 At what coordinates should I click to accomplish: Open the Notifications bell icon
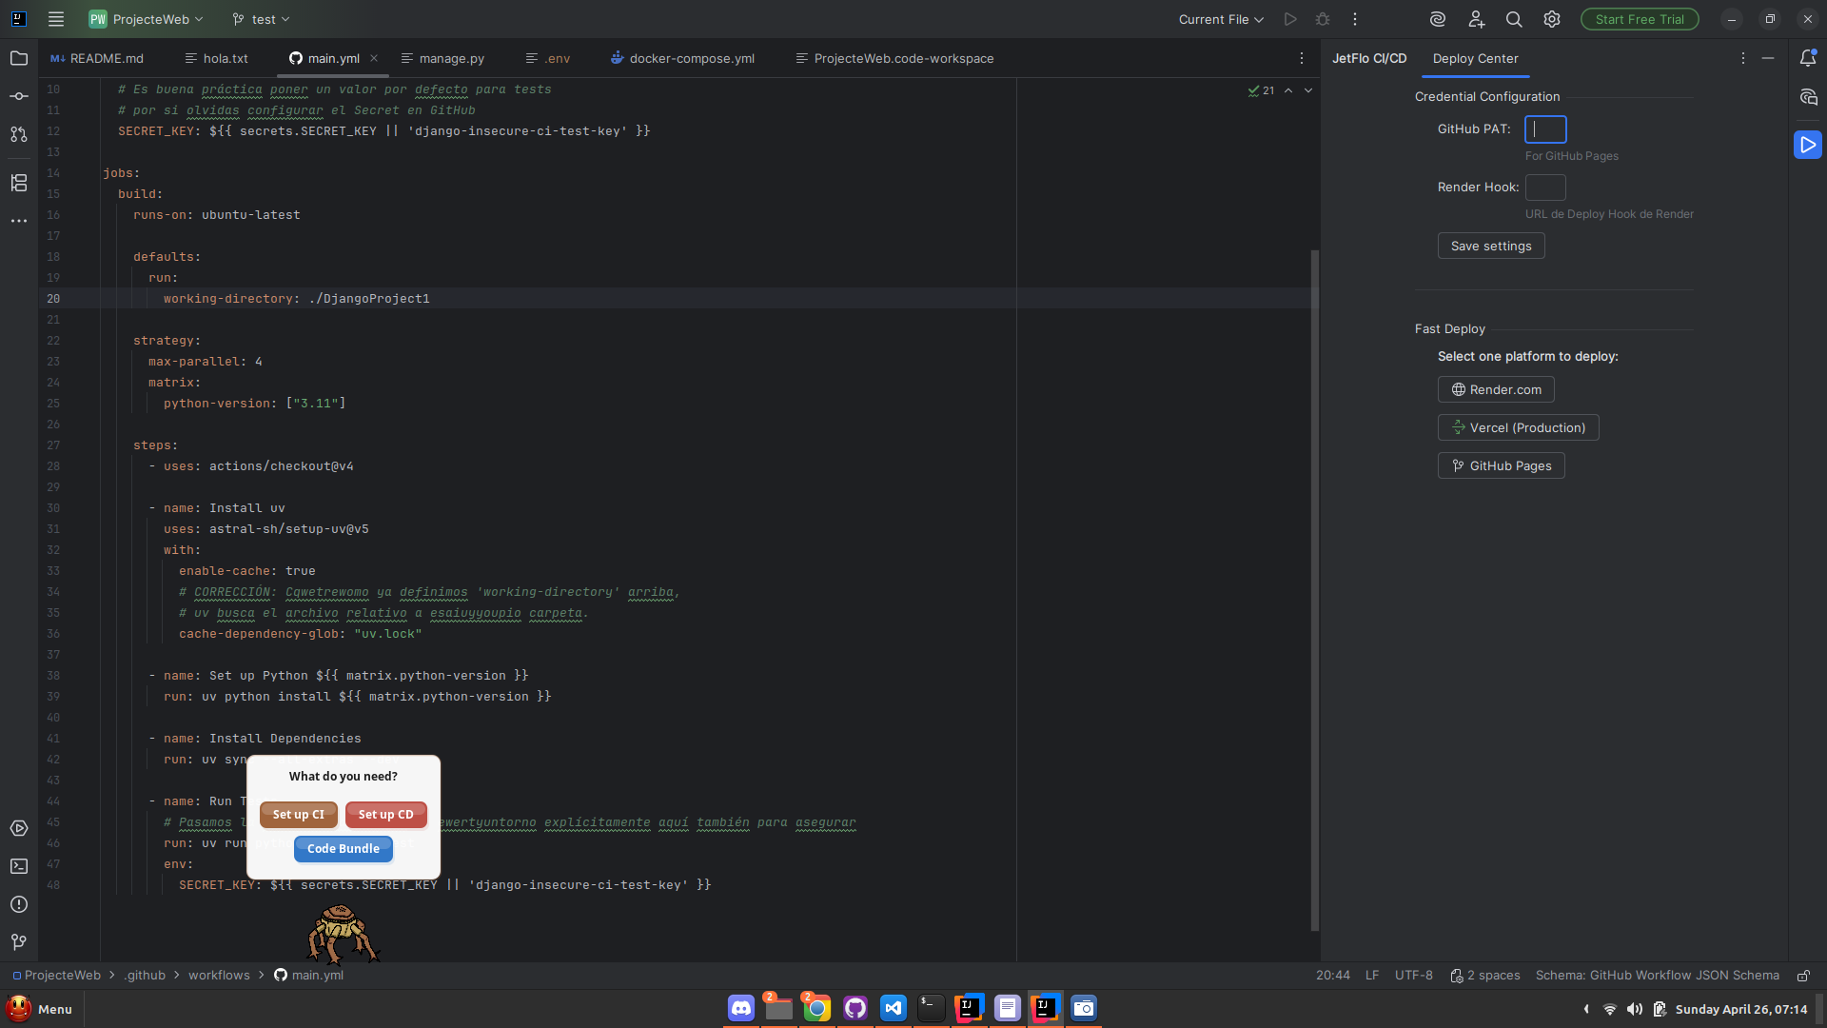click(x=1808, y=58)
